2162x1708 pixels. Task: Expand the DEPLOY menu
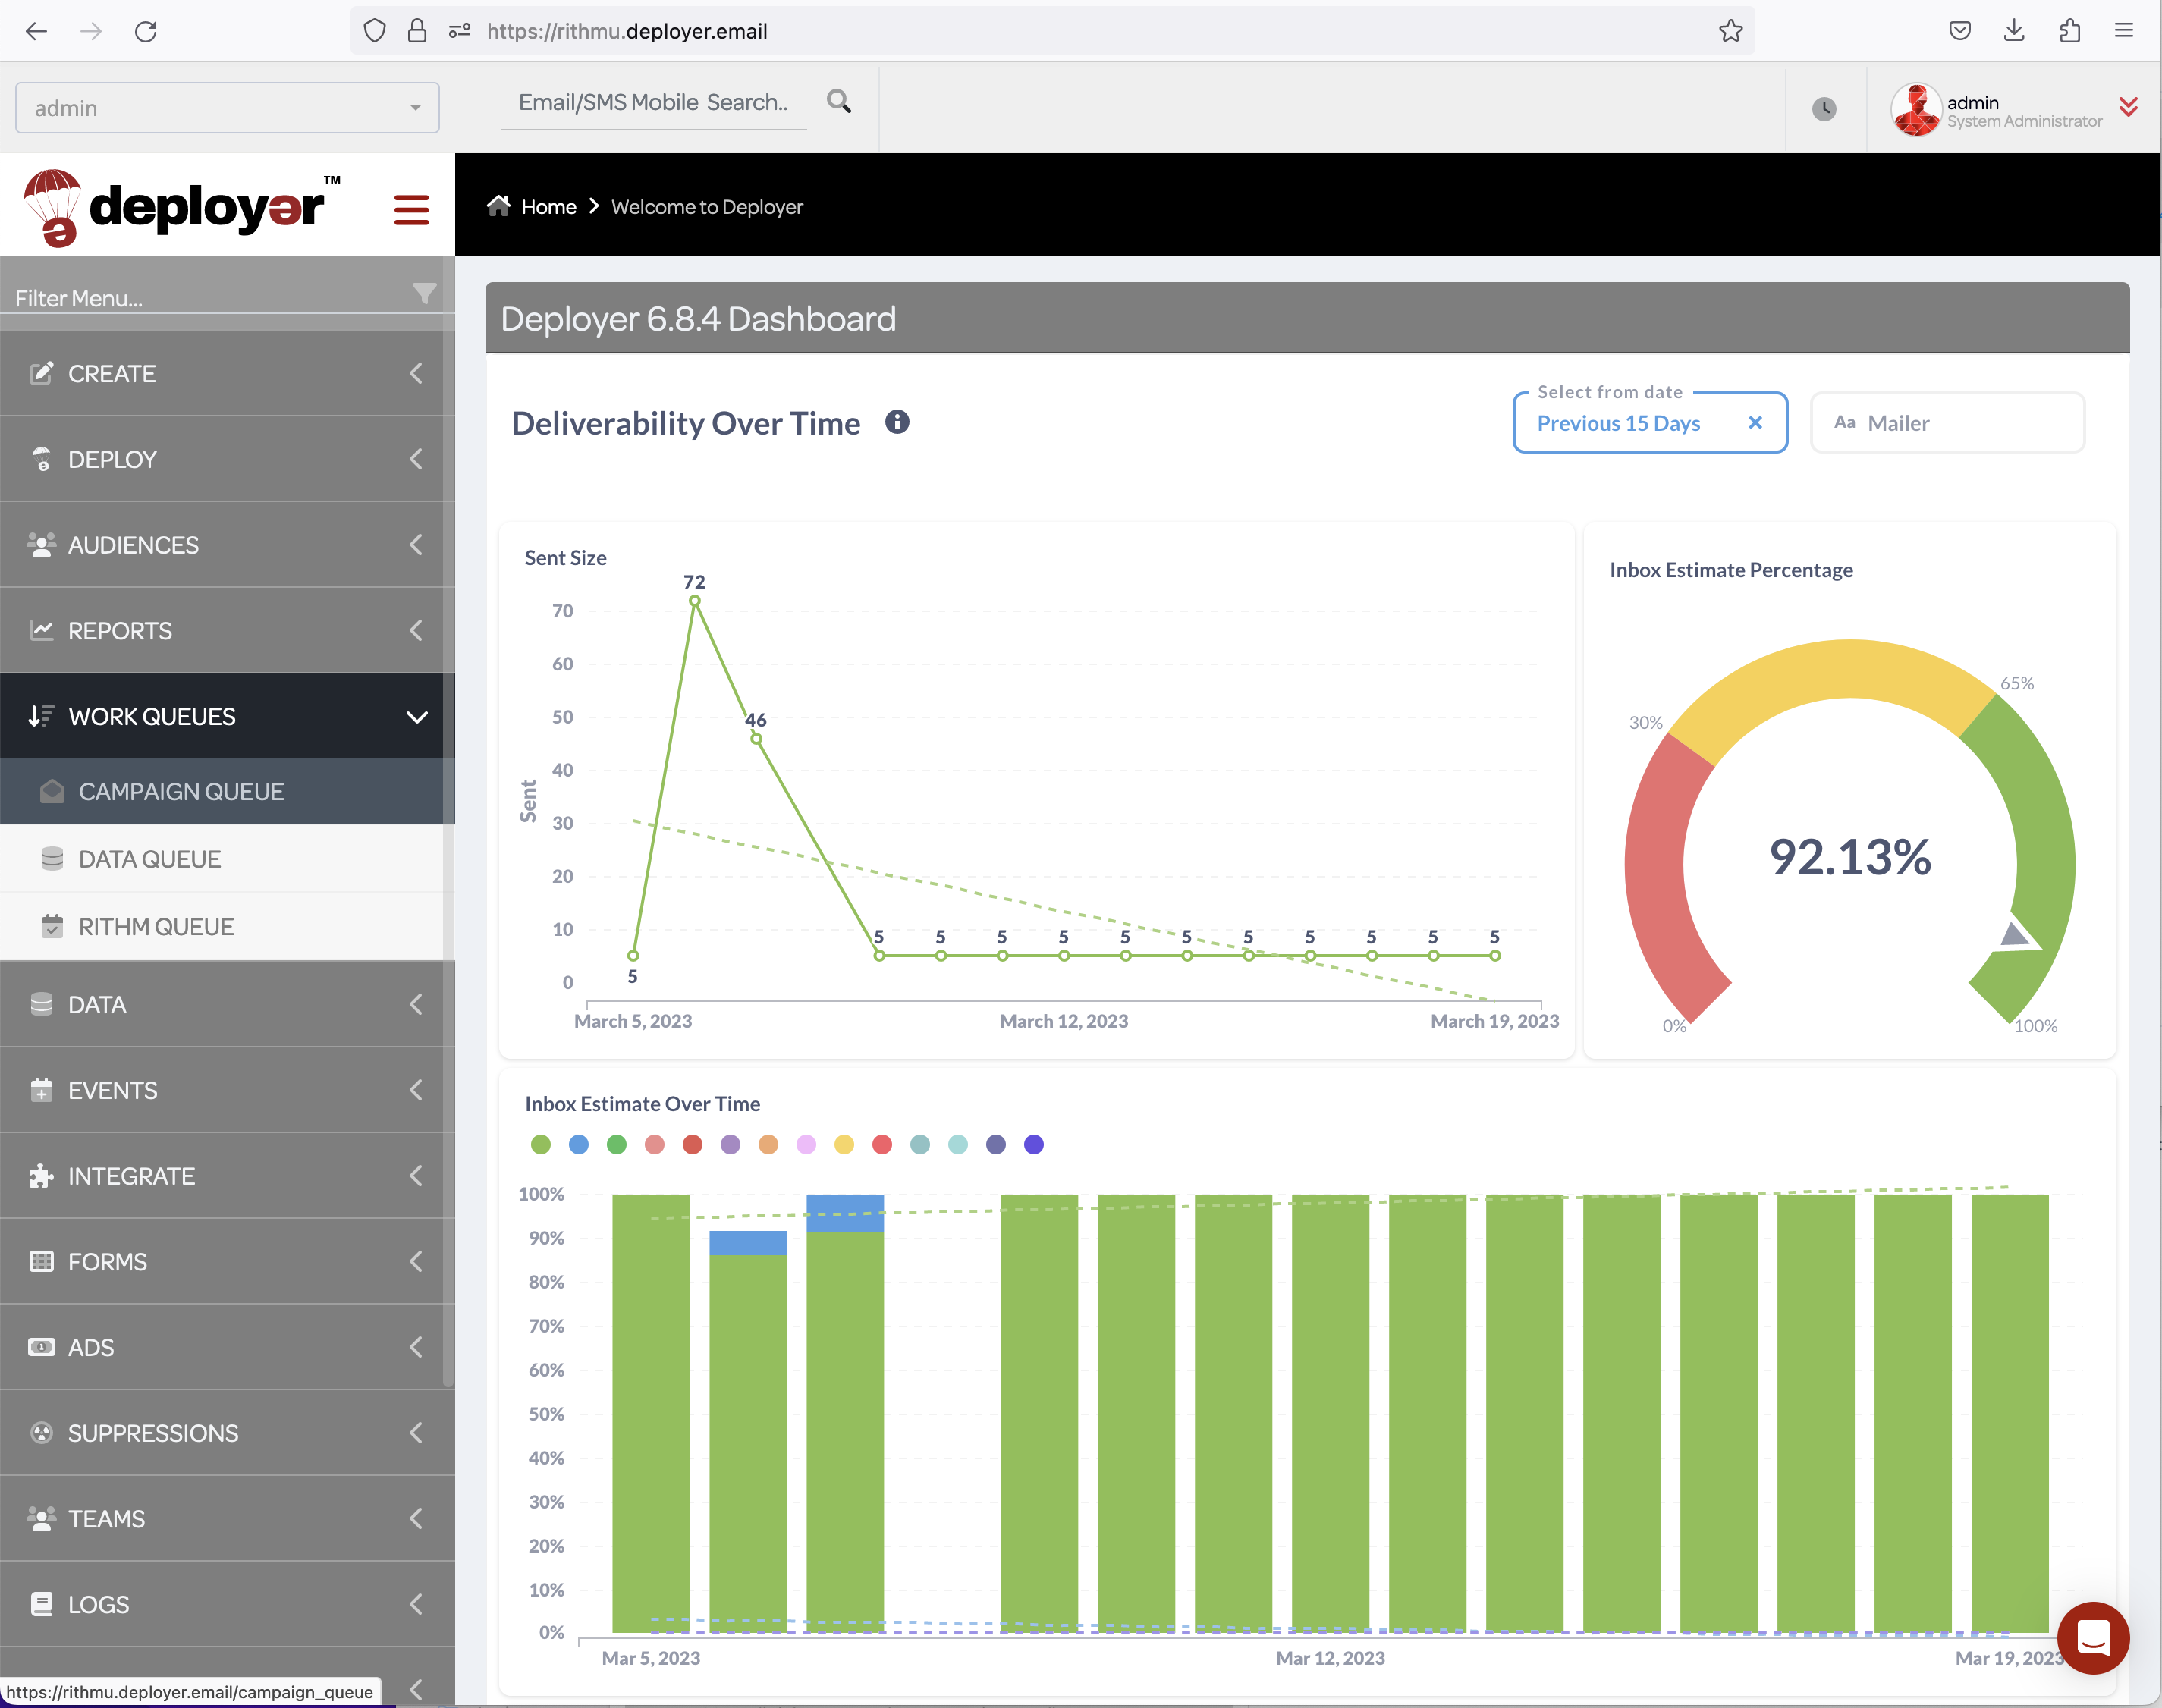(227, 459)
